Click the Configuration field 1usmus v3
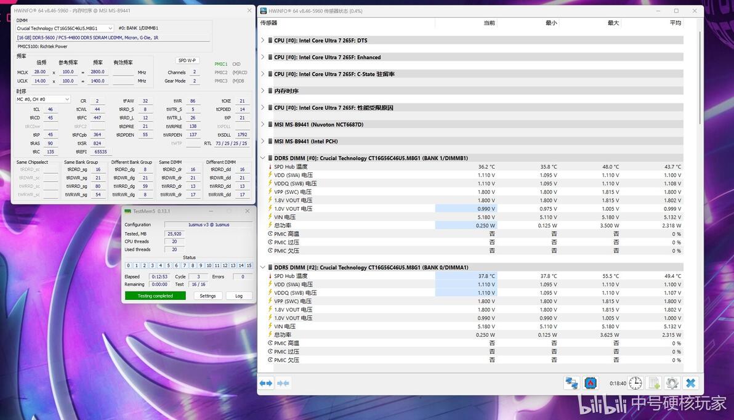 (208, 225)
